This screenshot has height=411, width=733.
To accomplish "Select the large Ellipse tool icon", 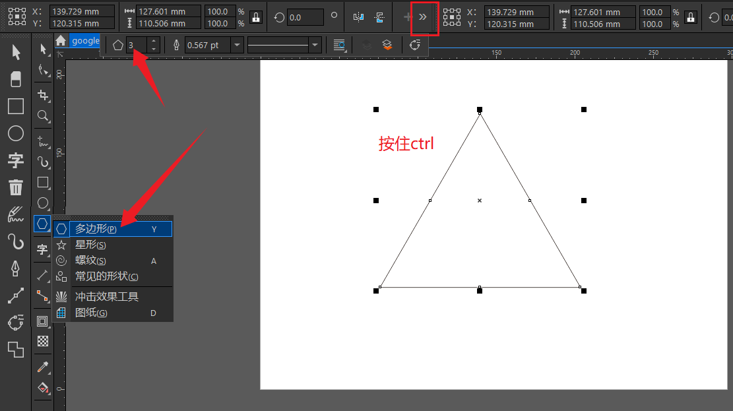I will tap(15, 133).
